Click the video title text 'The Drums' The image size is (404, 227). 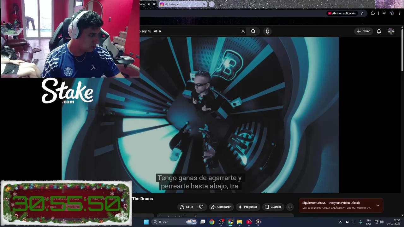[142, 199]
